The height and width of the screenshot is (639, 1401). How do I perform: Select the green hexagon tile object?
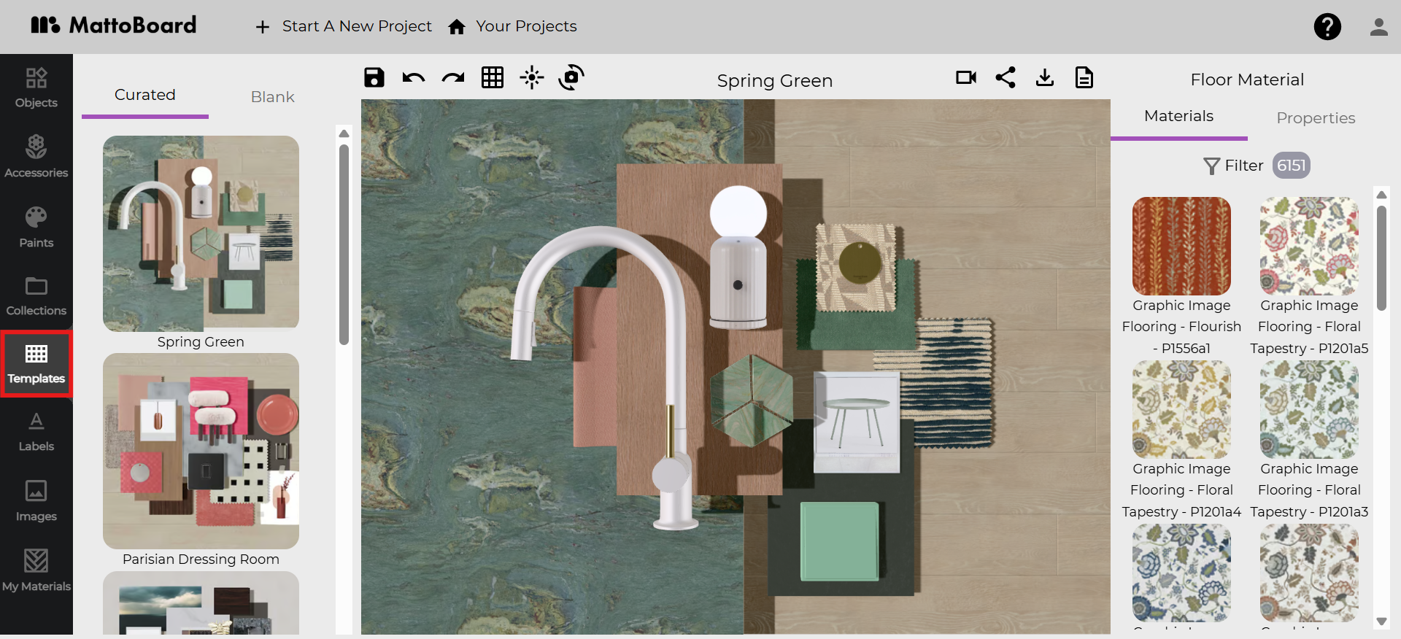click(752, 400)
